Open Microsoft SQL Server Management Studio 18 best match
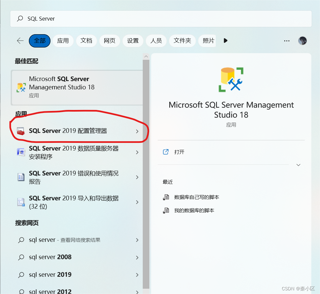 (x=77, y=88)
